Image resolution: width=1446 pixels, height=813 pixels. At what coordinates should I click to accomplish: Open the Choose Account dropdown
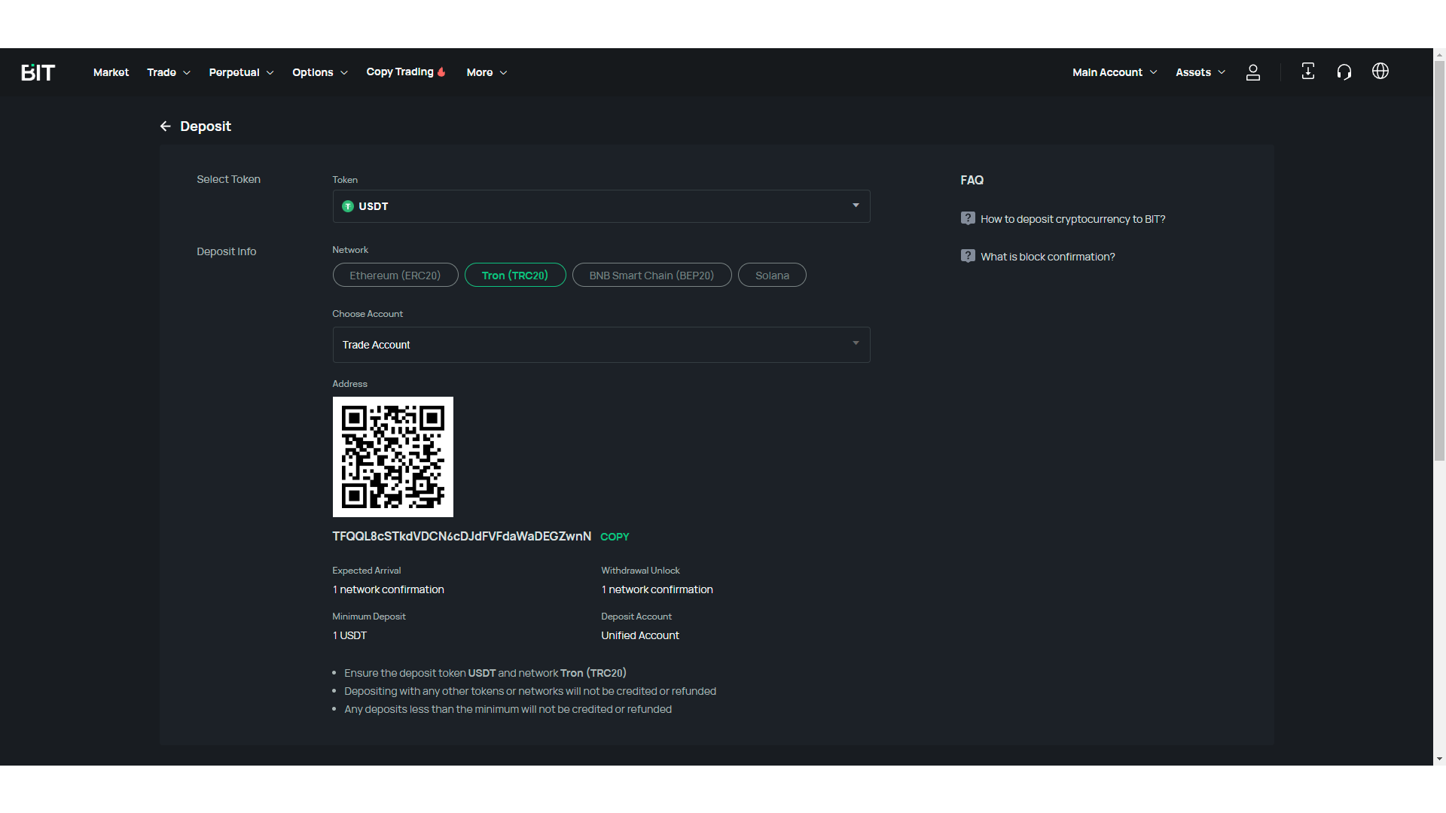tap(601, 345)
